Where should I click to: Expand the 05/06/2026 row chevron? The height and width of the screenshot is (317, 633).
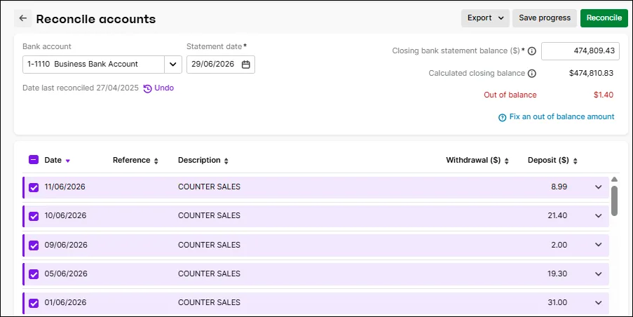(x=598, y=274)
